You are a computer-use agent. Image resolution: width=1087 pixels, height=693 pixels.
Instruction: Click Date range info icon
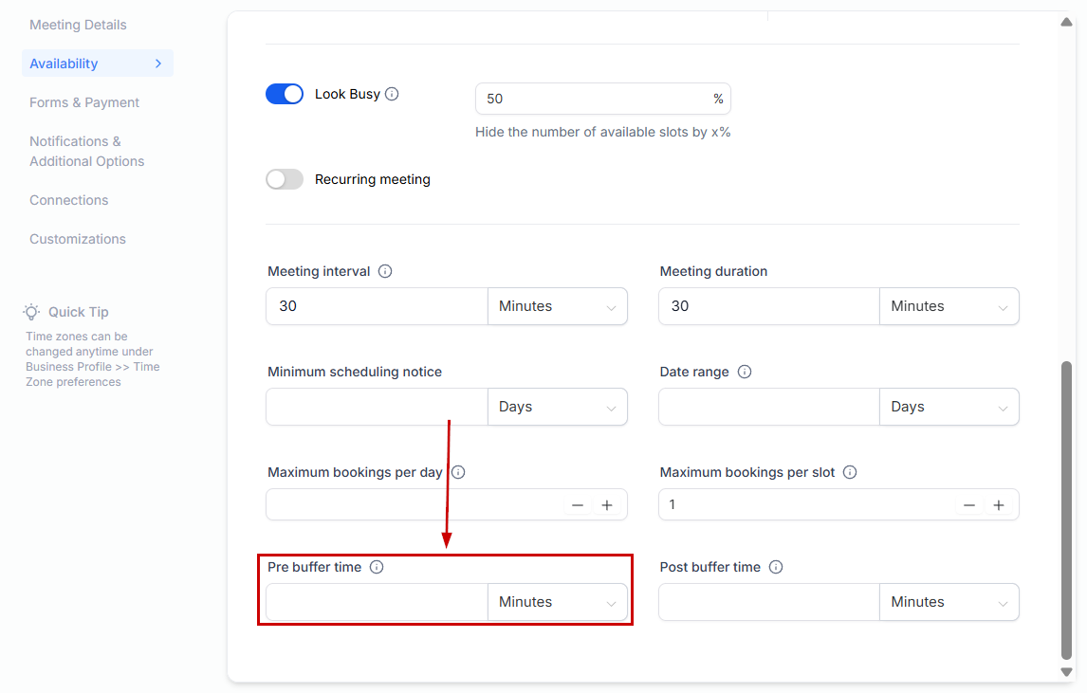[x=745, y=372]
